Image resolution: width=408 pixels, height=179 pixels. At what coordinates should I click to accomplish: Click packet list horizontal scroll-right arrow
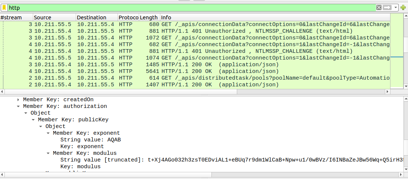click(387, 92)
